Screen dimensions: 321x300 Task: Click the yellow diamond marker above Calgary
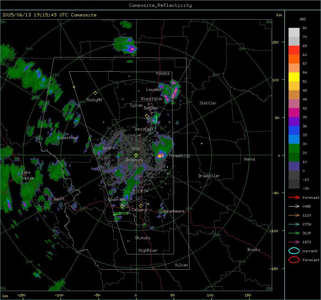[x=141, y=205]
